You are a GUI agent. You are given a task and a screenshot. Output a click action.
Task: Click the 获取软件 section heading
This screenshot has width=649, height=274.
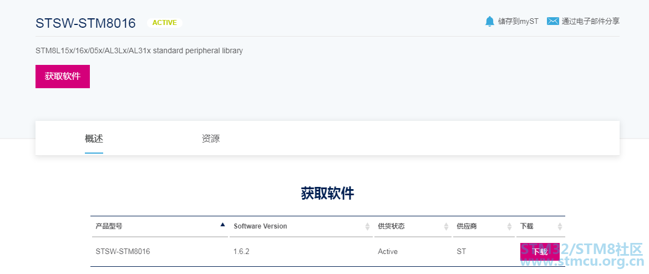[327, 193]
